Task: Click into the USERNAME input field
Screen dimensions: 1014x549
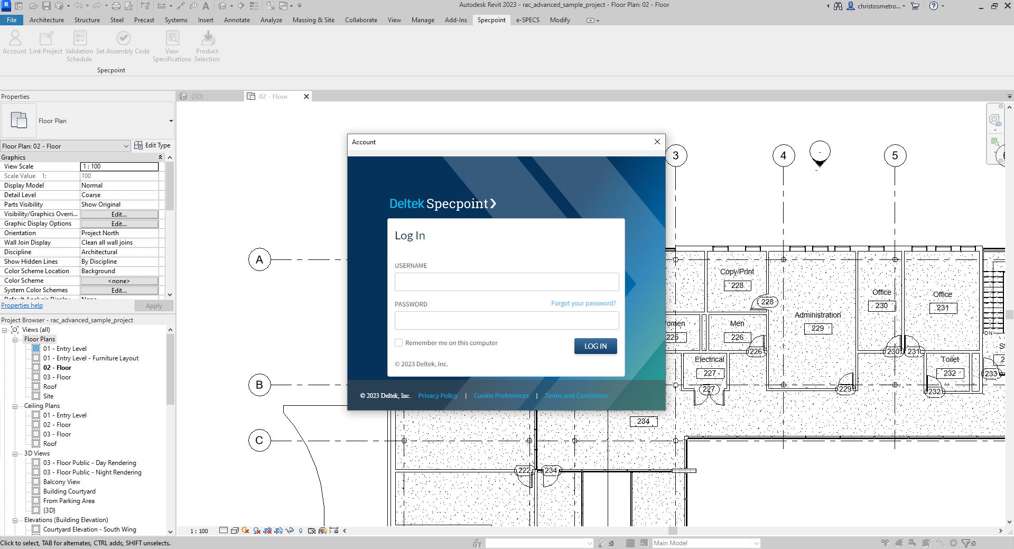Action: (x=506, y=282)
